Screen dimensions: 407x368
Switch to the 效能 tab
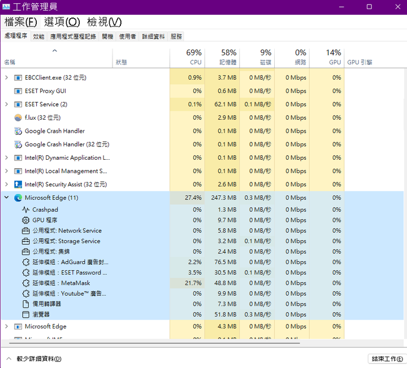(38, 37)
